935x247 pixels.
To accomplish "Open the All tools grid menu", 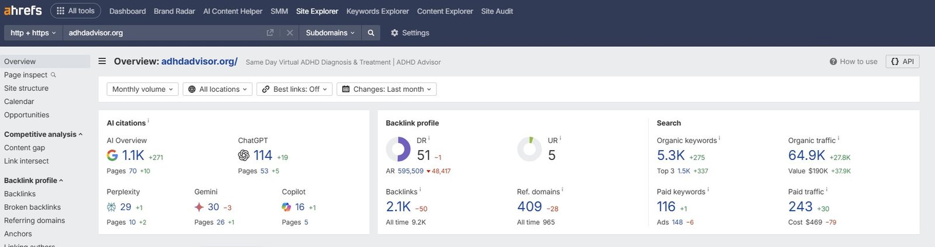I will point(76,11).
